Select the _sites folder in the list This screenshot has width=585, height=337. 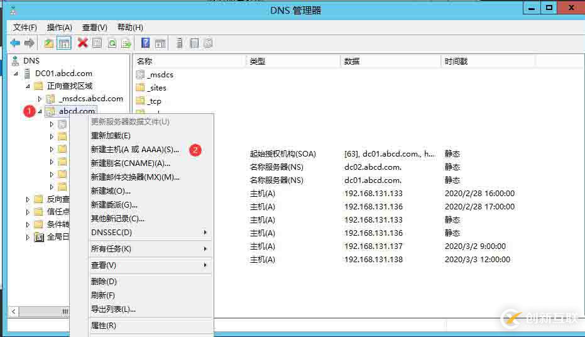coord(151,87)
